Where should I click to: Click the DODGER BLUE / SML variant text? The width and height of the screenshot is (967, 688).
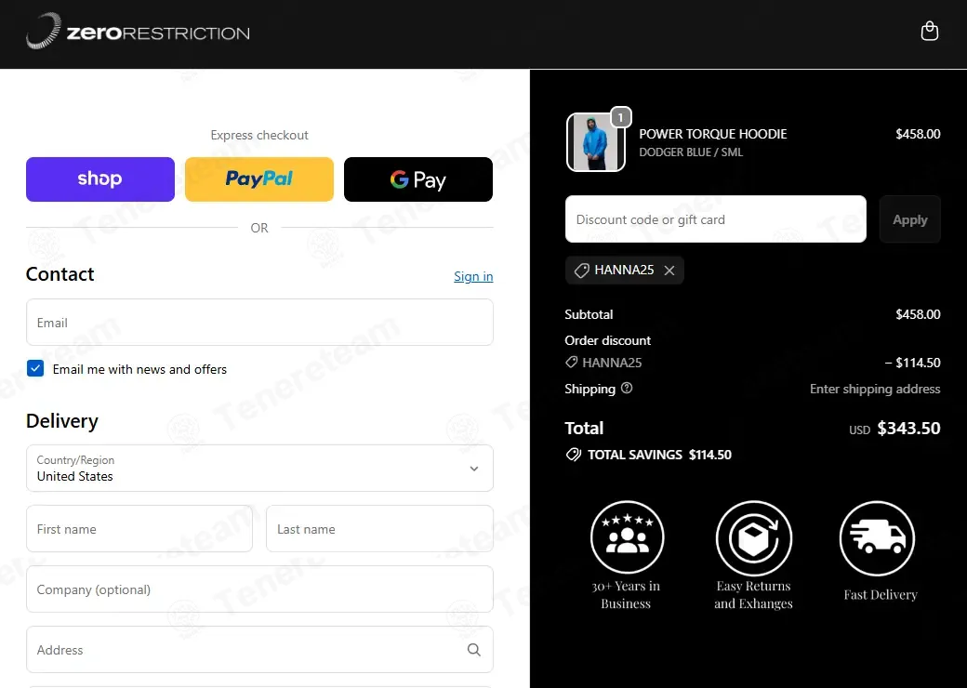click(691, 152)
